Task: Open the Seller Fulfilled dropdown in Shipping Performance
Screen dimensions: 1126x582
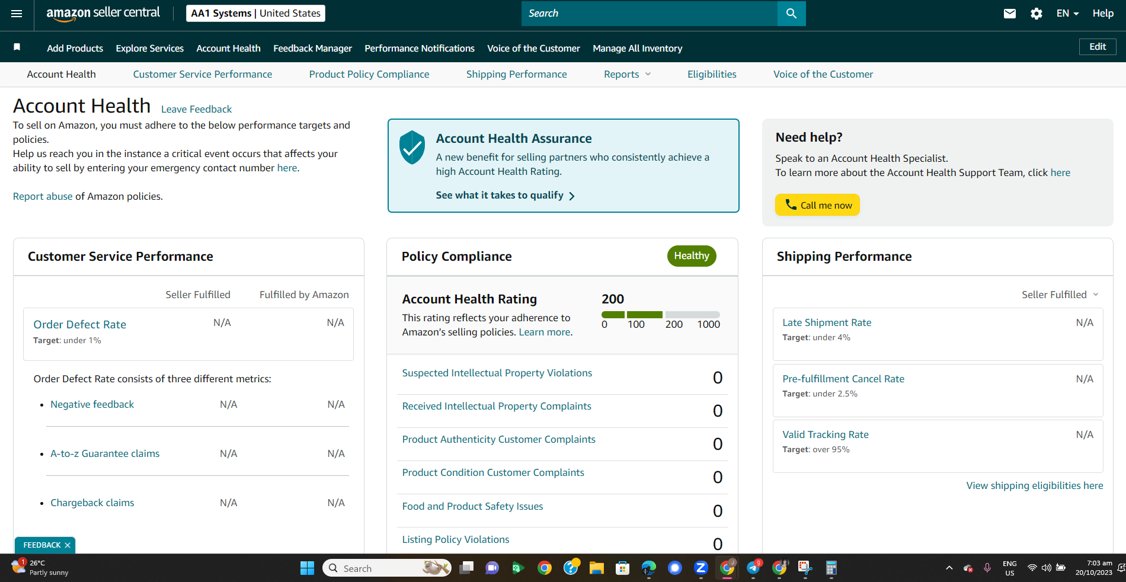Action: pyautogui.click(x=1060, y=295)
